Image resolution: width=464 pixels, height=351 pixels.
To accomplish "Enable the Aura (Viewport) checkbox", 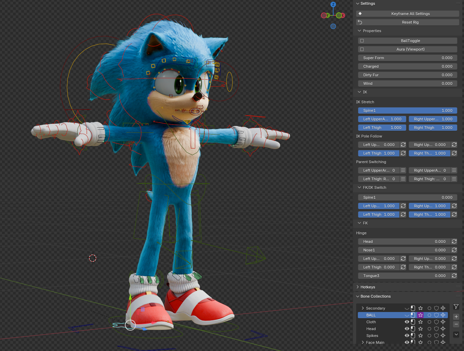I will click(362, 49).
